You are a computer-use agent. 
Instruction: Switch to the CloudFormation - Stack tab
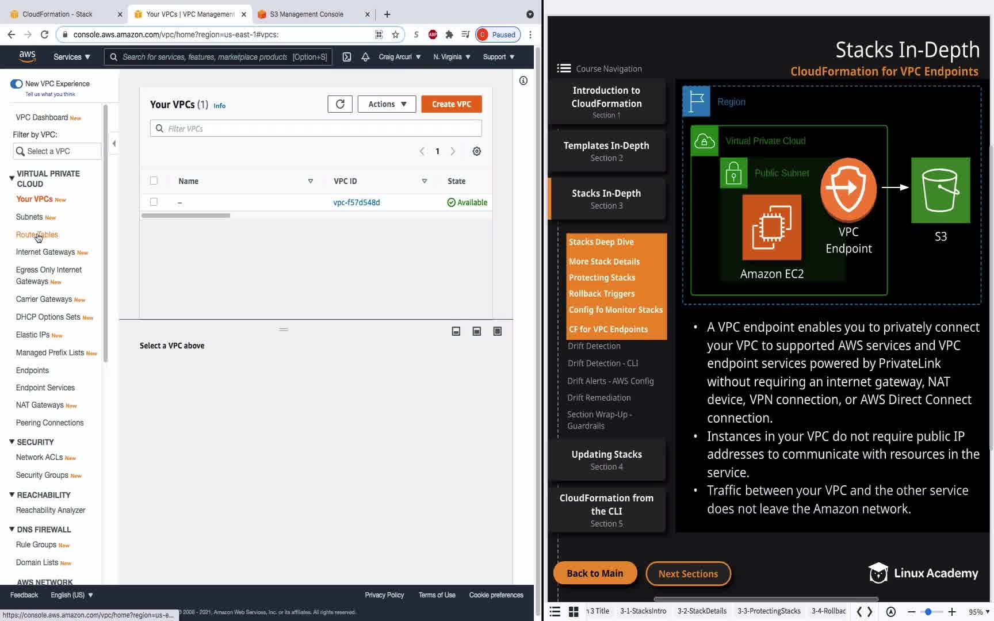pyautogui.click(x=57, y=14)
